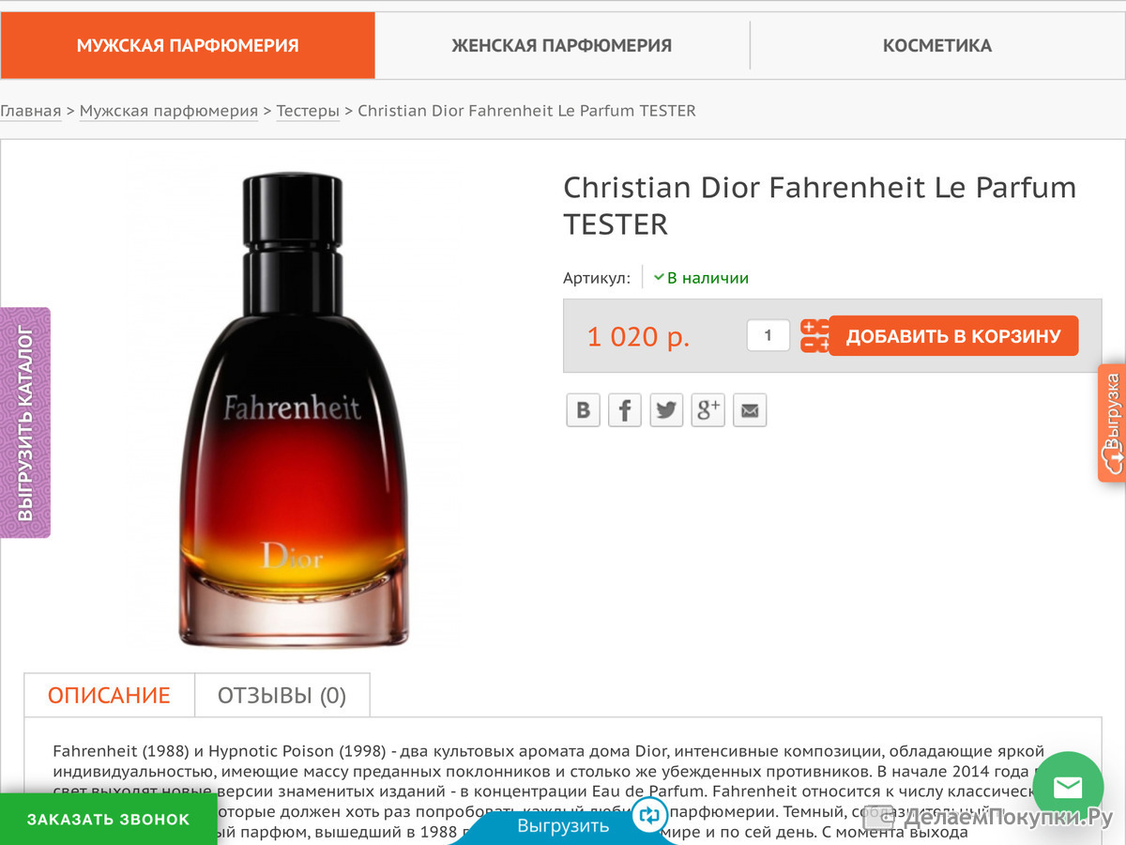
Task: Click the cloud icon on Выгрузка side tab
Action: coord(1113,460)
